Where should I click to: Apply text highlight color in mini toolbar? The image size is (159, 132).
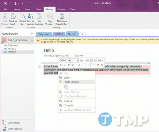pyautogui.click(x=73, y=65)
